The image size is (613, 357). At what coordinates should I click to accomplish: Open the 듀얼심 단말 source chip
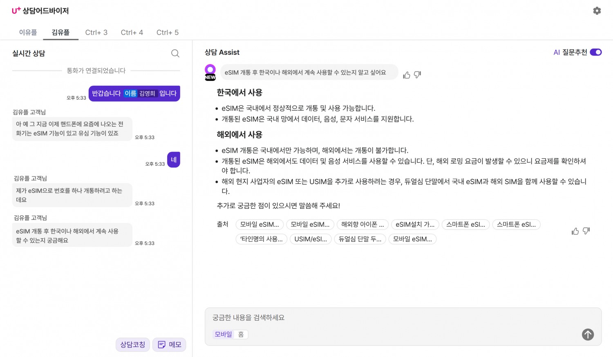[360, 239]
